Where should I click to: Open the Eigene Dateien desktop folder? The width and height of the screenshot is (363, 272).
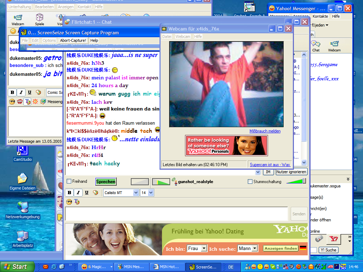22,182
